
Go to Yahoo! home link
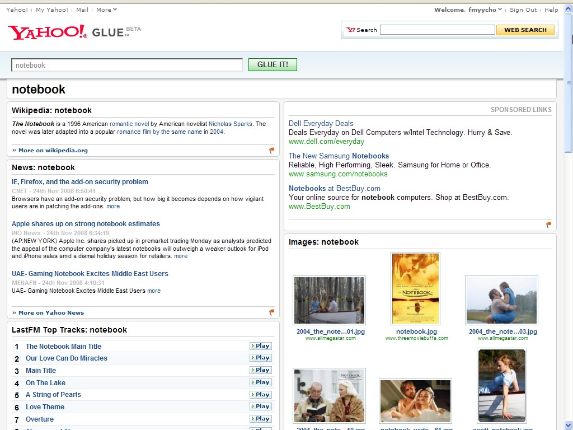17,10
